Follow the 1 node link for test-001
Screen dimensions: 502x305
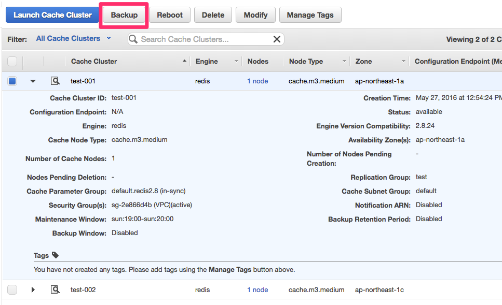(257, 81)
